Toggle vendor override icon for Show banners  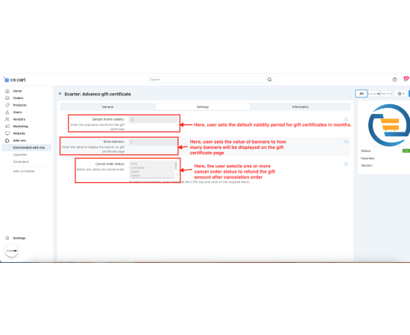click(346, 141)
